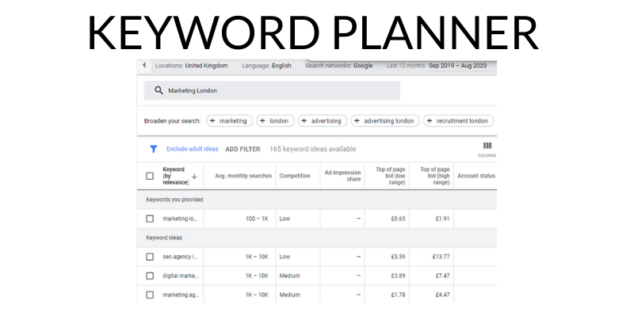Click 'Keywords you provided' section label

(174, 200)
